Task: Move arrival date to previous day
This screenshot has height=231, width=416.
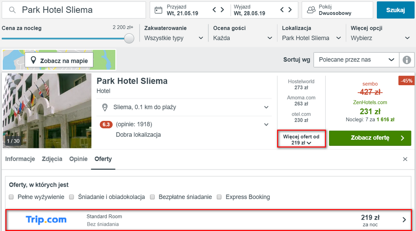Action: coord(214,10)
